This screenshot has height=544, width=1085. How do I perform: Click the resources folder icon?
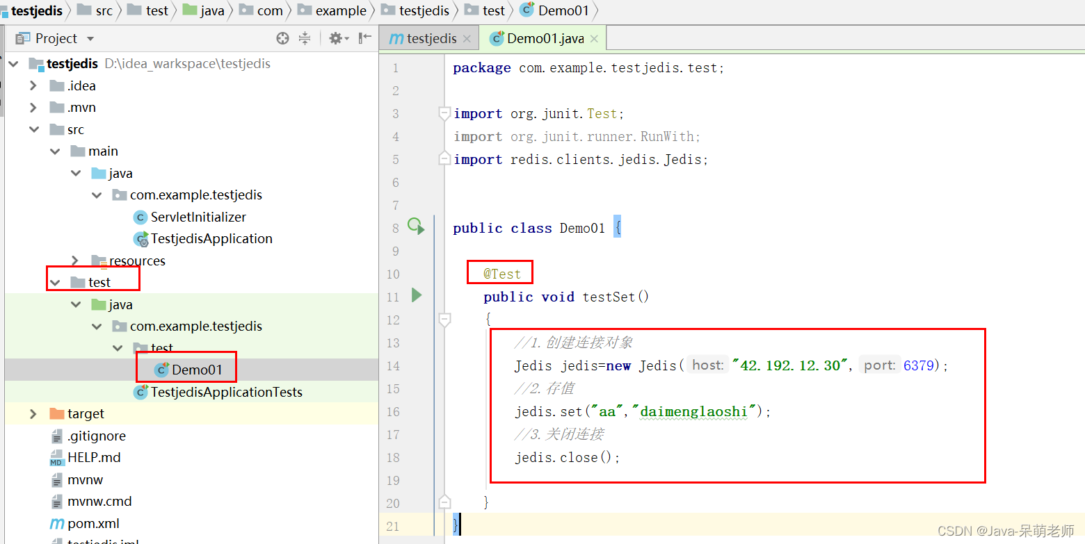click(x=99, y=261)
